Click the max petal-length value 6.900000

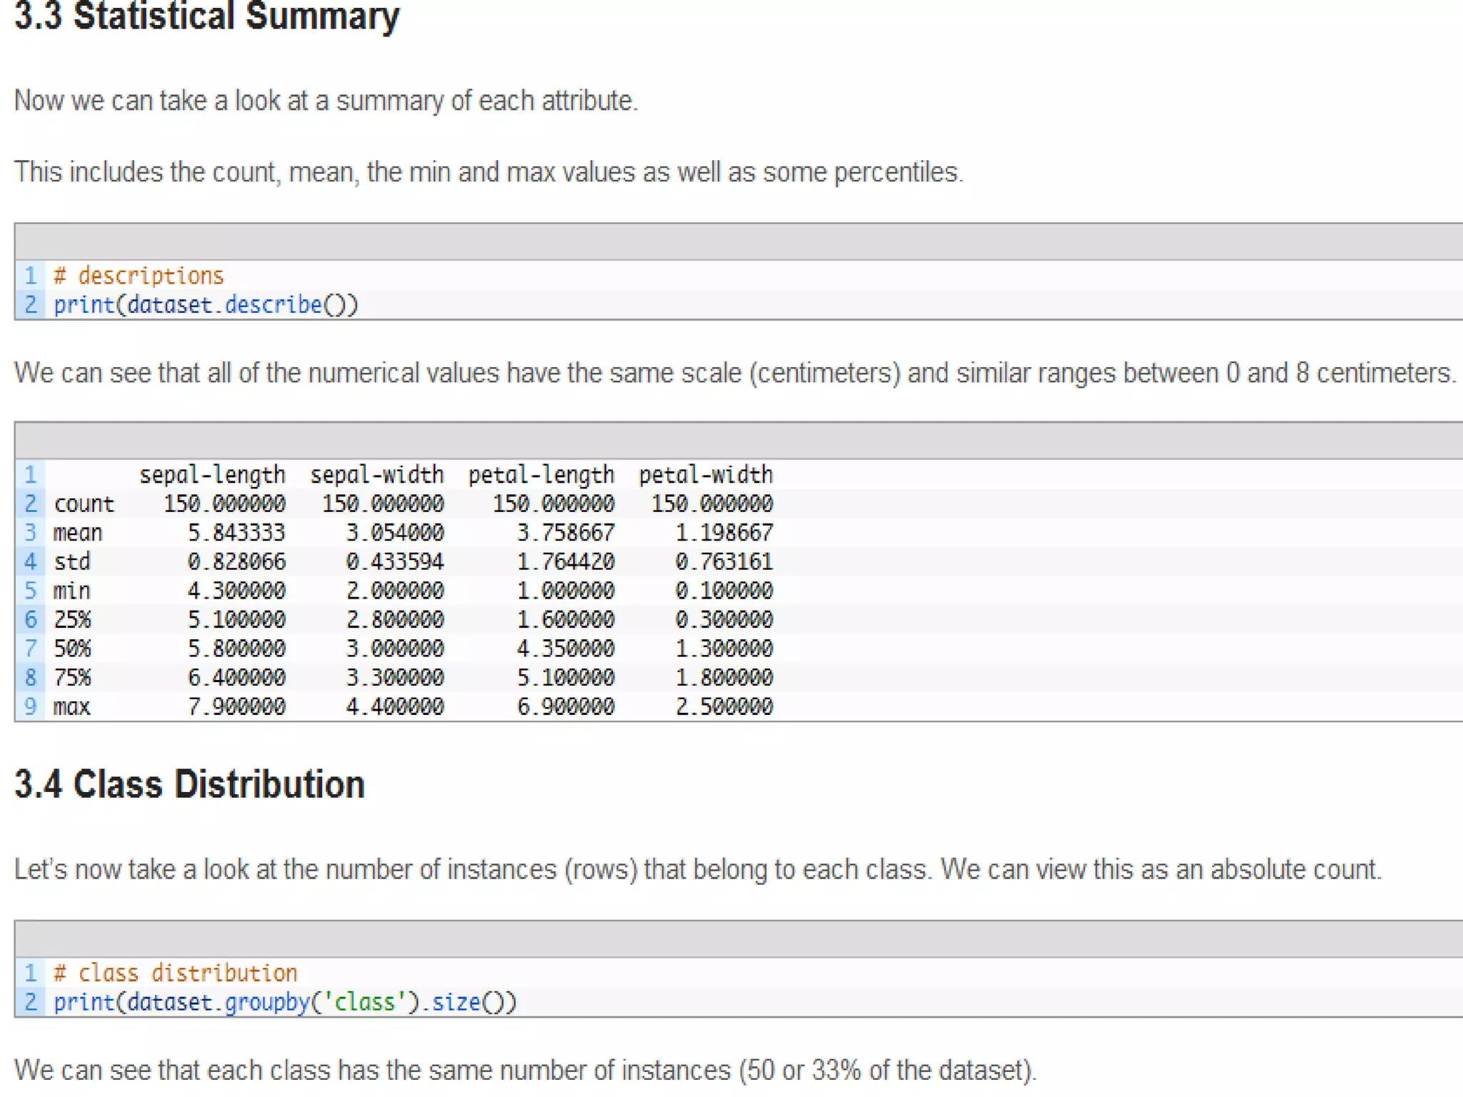tap(565, 707)
